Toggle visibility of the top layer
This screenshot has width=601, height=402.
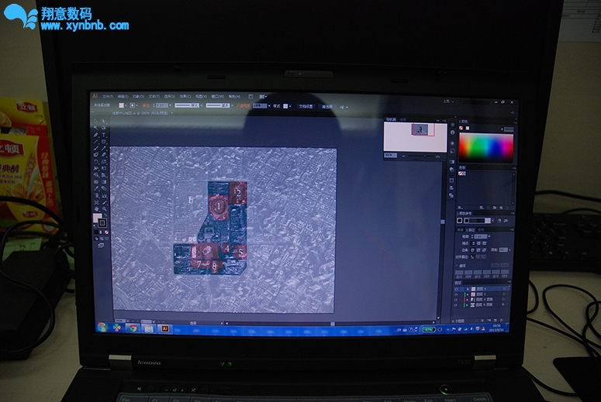[456, 288]
